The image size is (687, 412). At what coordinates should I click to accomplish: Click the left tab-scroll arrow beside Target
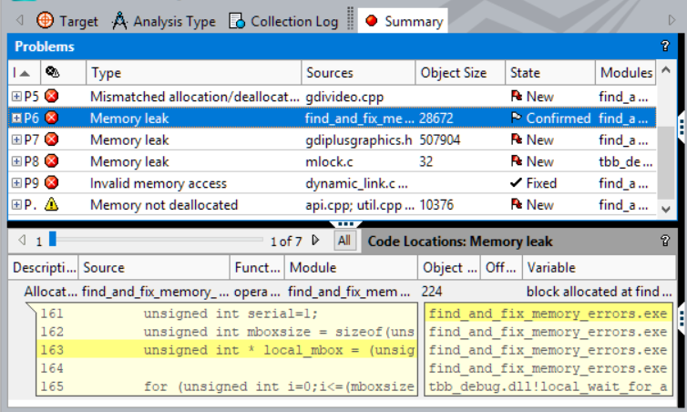(19, 20)
